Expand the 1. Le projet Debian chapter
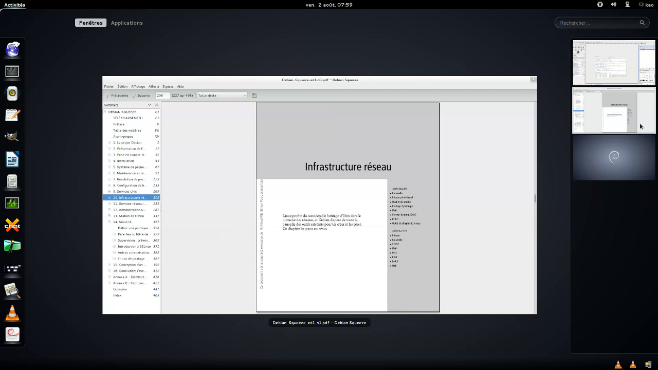Image resolution: width=658 pixels, height=370 pixels. tap(109, 143)
